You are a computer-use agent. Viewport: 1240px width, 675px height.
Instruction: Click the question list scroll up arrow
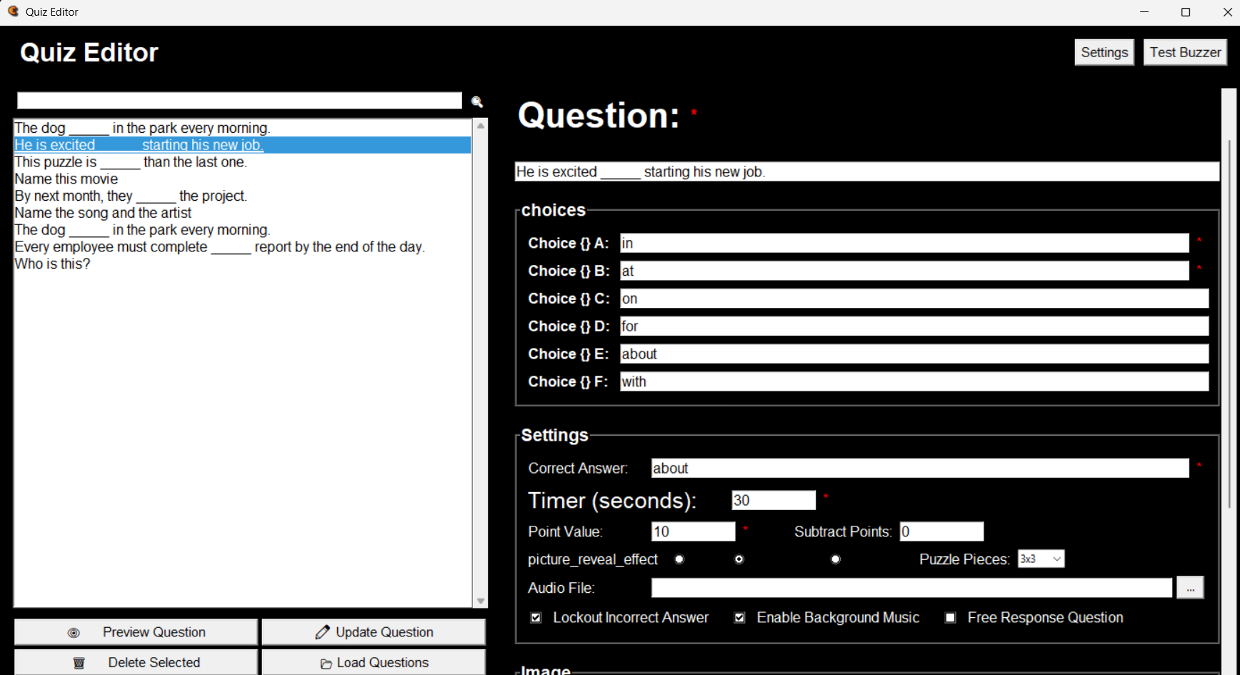[x=481, y=126]
